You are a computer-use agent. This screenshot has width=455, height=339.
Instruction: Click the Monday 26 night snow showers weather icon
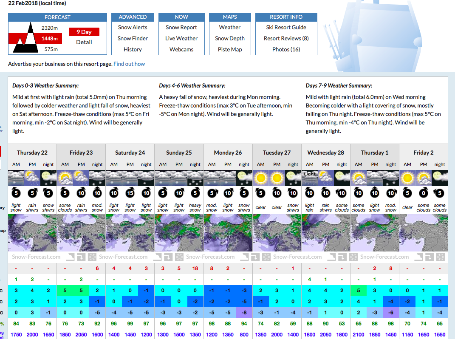coord(244,178)
